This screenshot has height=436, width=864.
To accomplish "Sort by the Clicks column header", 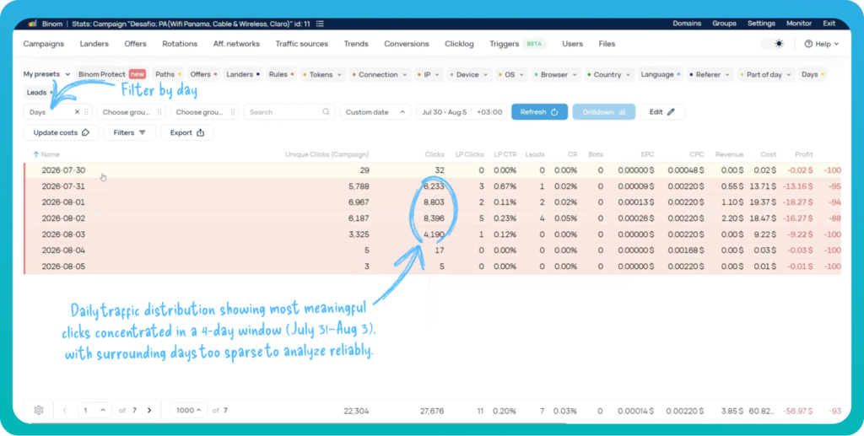I will (x=435, y=154).
